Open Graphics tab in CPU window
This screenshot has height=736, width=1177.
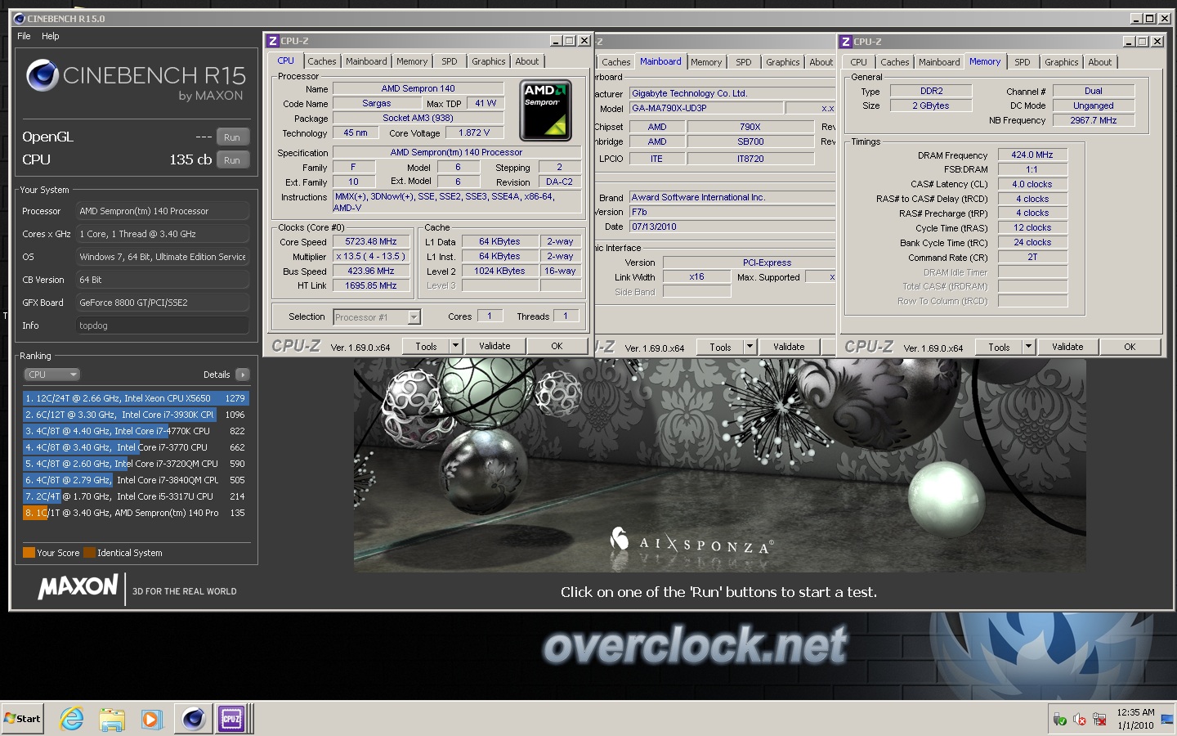[x=489, y=61]
